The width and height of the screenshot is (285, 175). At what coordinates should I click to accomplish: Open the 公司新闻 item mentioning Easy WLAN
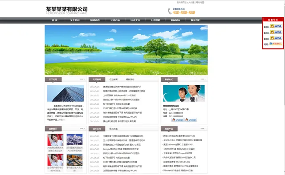point(120,117)
